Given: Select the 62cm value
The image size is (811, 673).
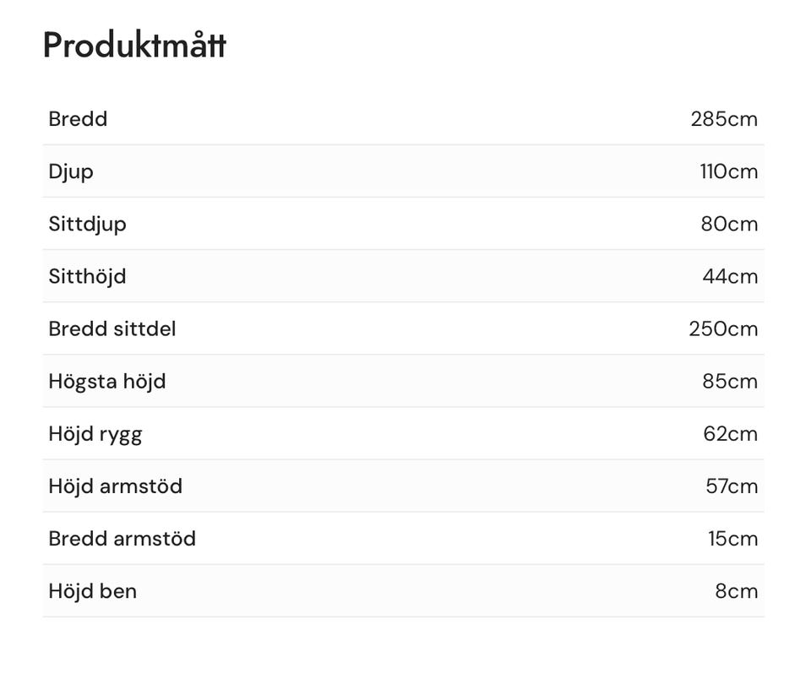Looking at the screenshot, I should [730, 434].
